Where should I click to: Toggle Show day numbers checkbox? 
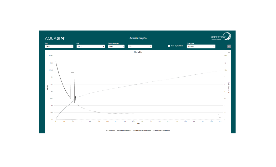169,46
